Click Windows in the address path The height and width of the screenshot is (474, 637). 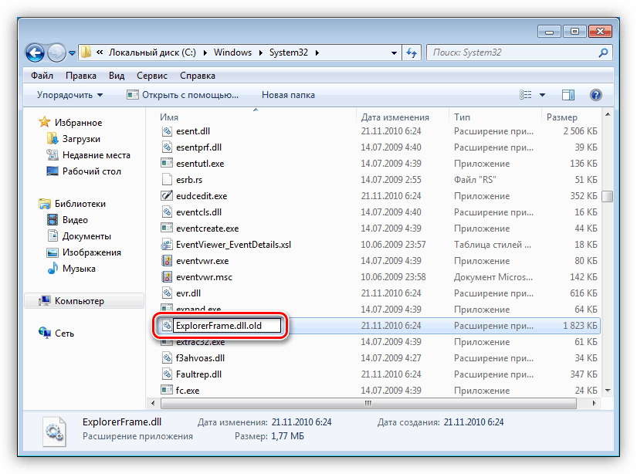click(x=232, y=52)
